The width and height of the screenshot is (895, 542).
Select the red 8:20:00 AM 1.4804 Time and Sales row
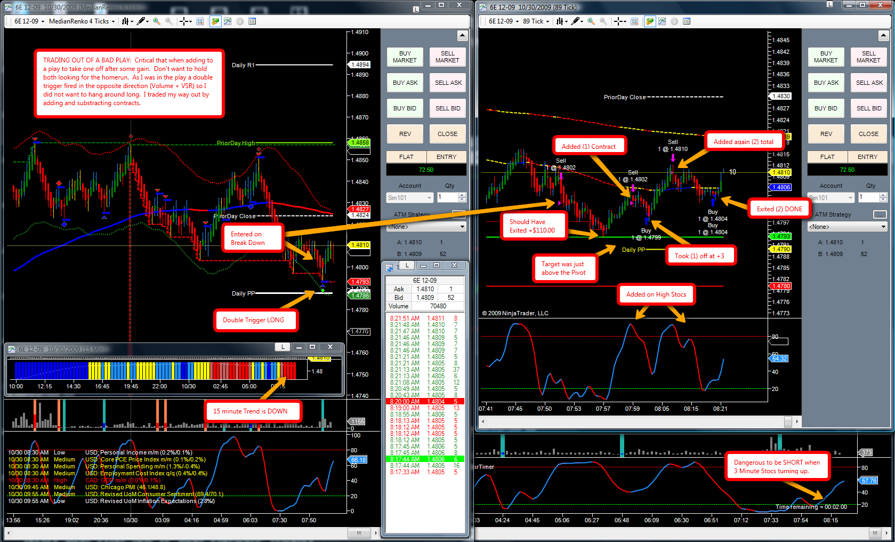click(425, 401)
